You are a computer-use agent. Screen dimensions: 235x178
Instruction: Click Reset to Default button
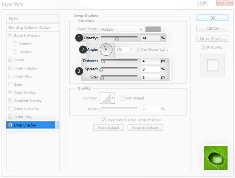[x=145, y=127]
